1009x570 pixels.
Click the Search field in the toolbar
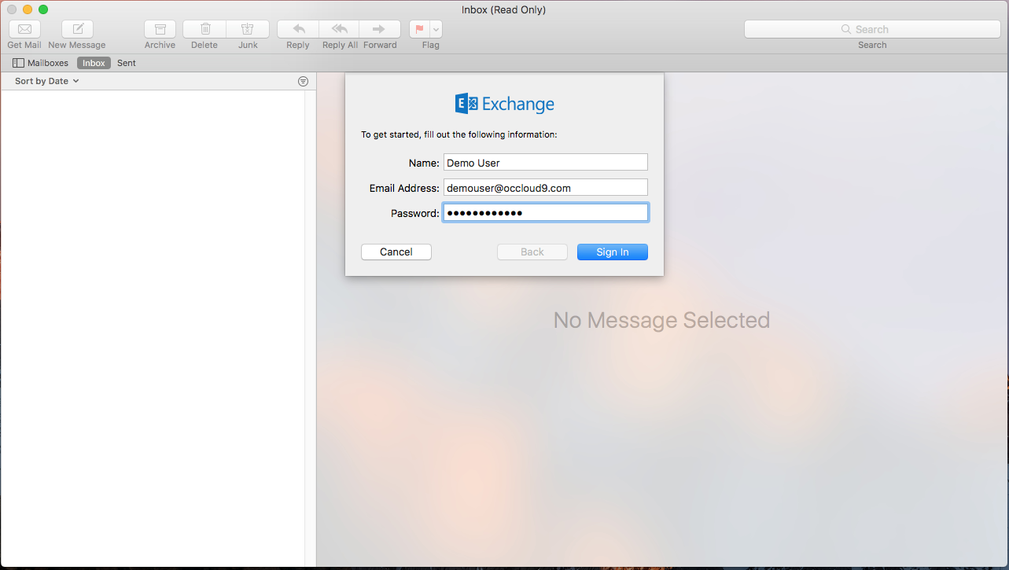pyautogui.click(x=872, y=29)
